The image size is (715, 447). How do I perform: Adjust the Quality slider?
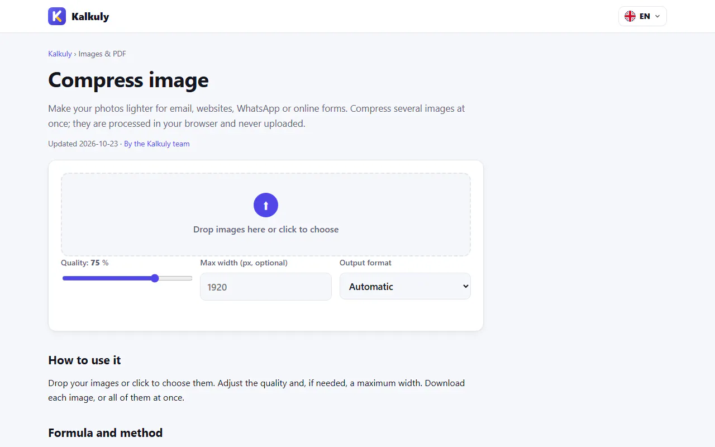pyautogui.click(x=127, y=278)
